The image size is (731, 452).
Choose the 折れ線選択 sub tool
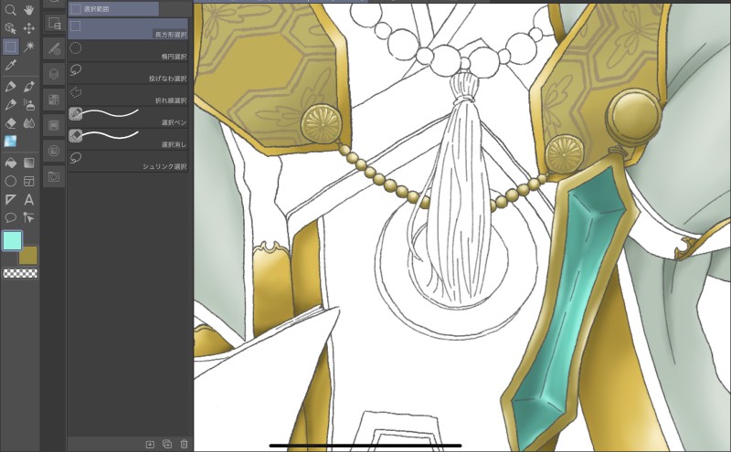click(128, 95)
